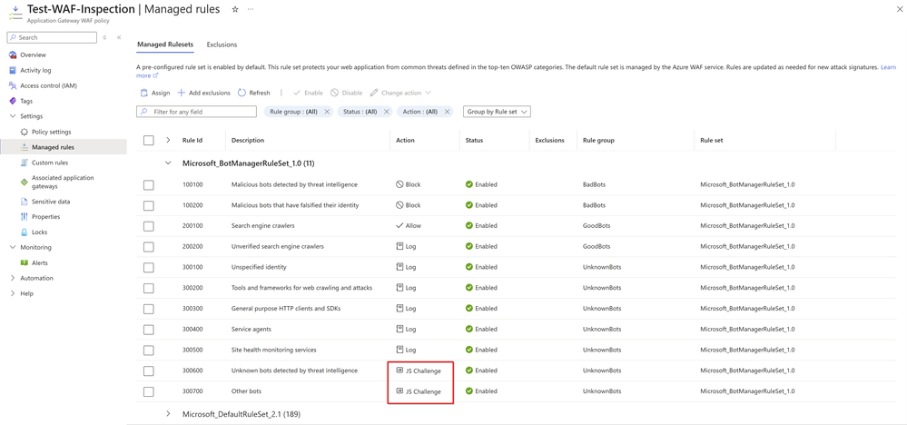
Task: Select all rules with header checkbox
Action: (149, 140)
